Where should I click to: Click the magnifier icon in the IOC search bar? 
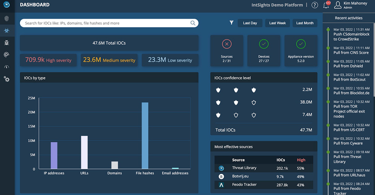193,23
